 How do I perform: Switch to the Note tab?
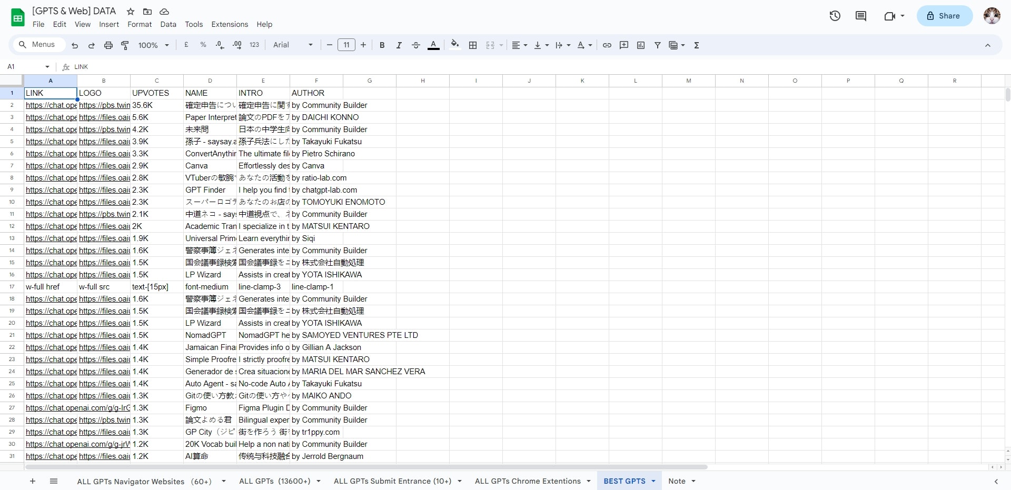coord(677,481)
